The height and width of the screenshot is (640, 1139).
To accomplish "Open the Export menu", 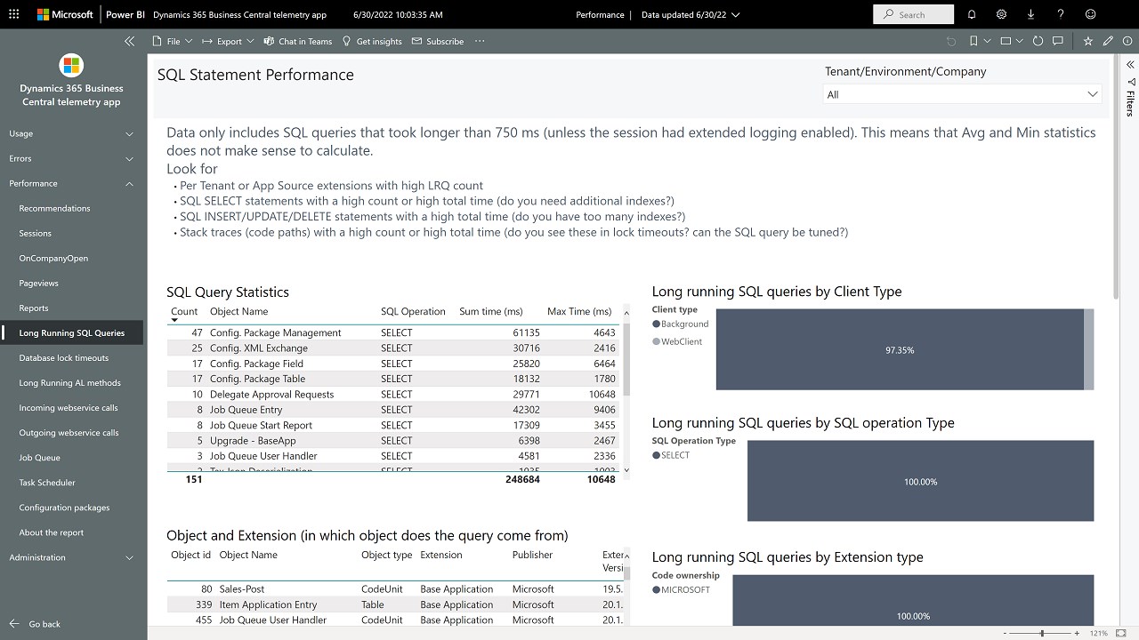I will point(228,41).
